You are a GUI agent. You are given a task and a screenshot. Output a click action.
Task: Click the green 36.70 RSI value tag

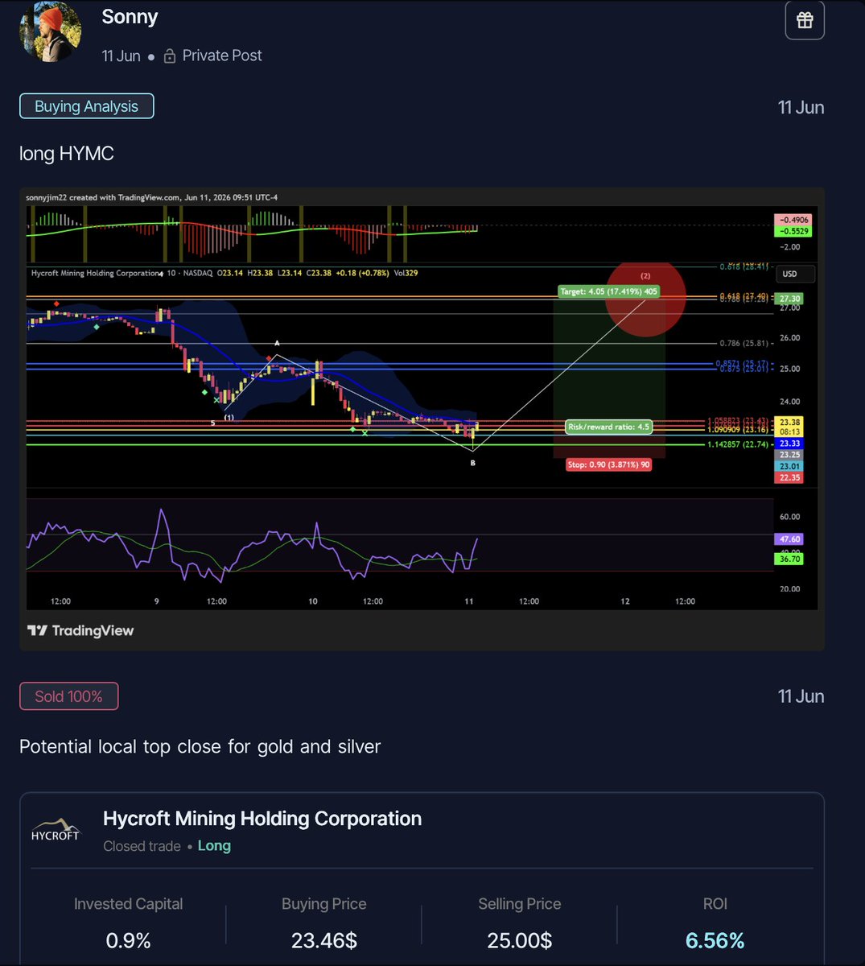[x=789, y=559]
